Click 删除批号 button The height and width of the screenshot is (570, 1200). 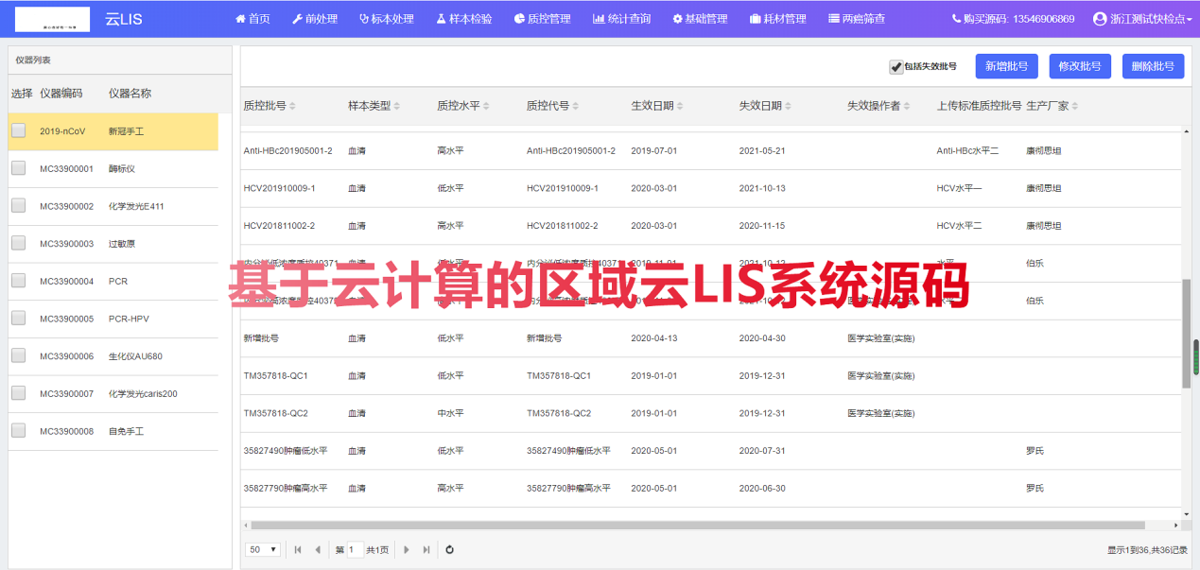[x=1153, y=66]
